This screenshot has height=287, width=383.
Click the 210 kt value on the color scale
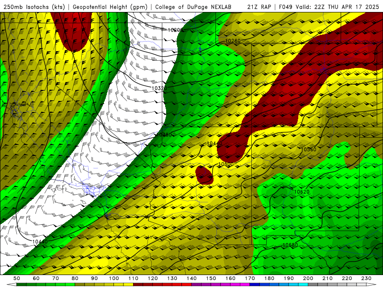[x=327, y=278]
